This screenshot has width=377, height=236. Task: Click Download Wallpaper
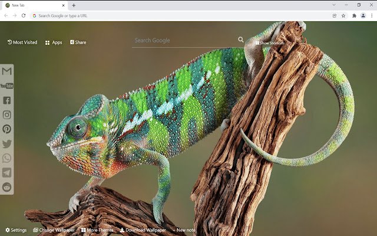point(143,230)
